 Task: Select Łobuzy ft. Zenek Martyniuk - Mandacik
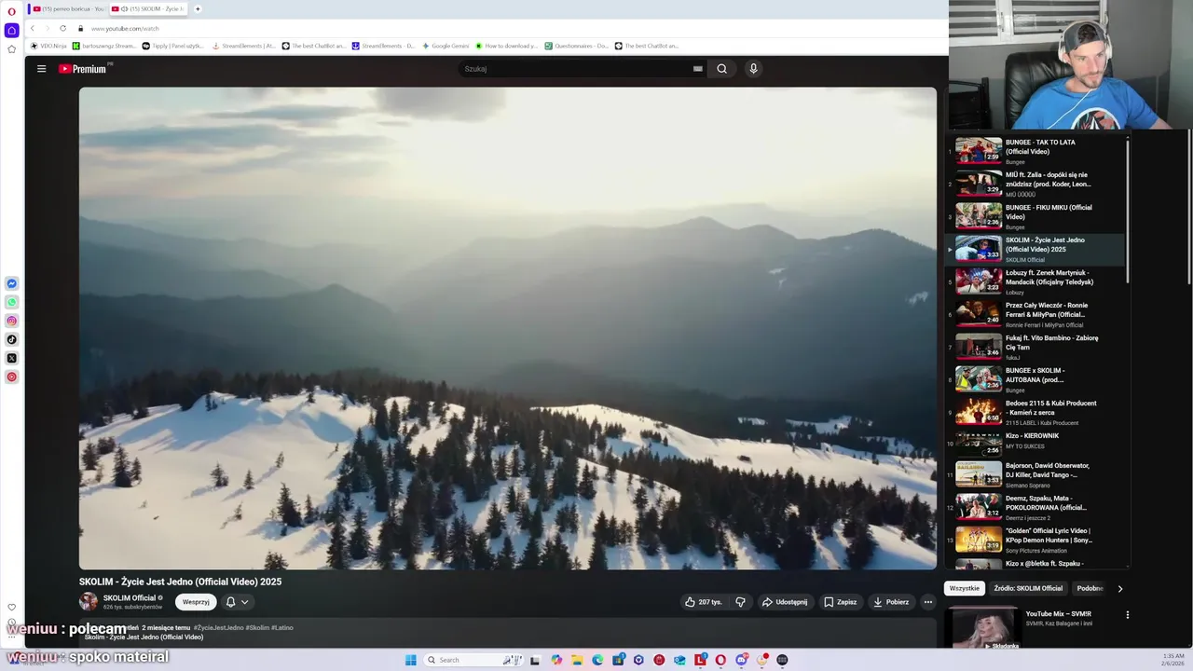[1036, 281]
